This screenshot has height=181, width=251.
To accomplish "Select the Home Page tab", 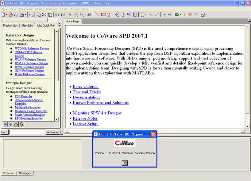I will [72, 21].
